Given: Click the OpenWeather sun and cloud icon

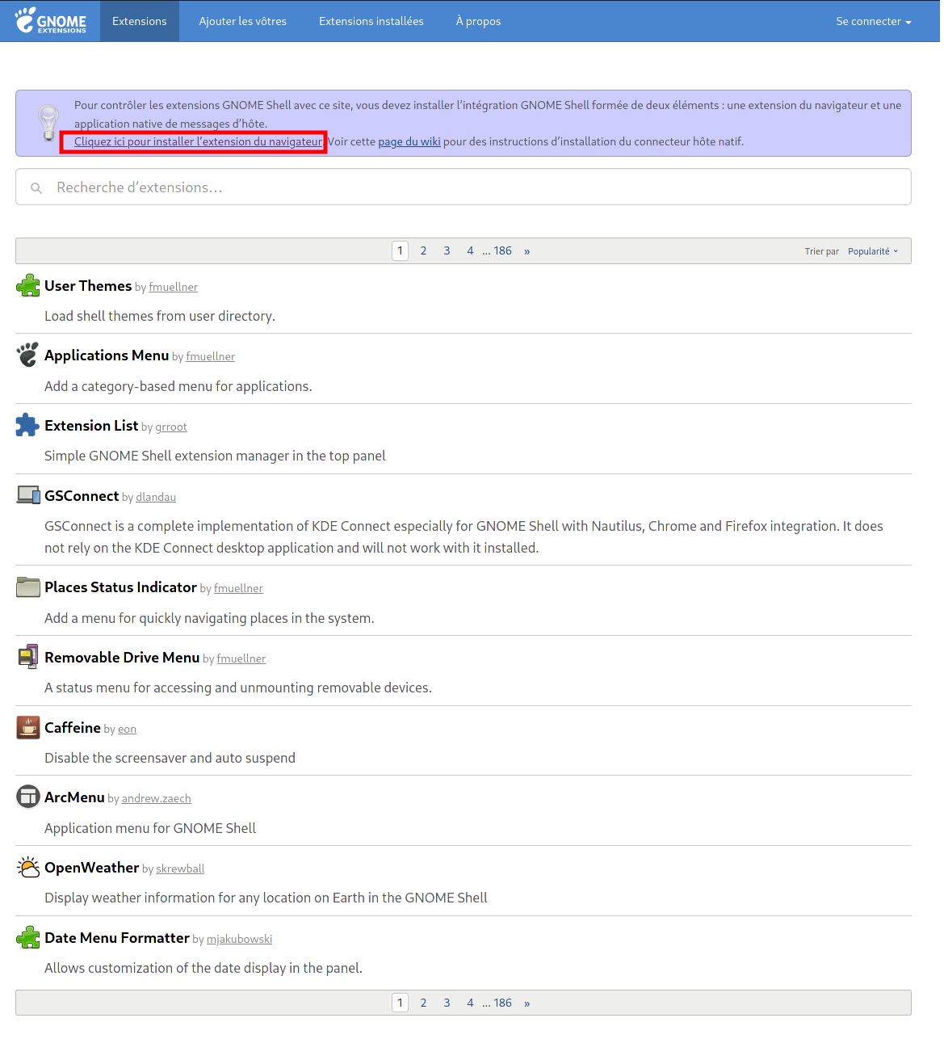Looking at the screenshot, I should (28, 868).
